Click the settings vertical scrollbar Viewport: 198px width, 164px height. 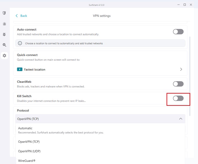pos(190,76)
